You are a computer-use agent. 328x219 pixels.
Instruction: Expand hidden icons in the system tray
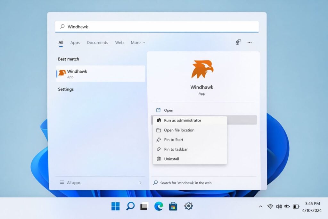[x=260, y=206]
